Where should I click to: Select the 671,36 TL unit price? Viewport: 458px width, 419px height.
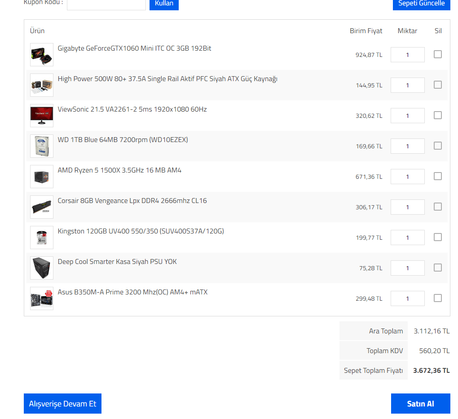(x=369, y=177)
